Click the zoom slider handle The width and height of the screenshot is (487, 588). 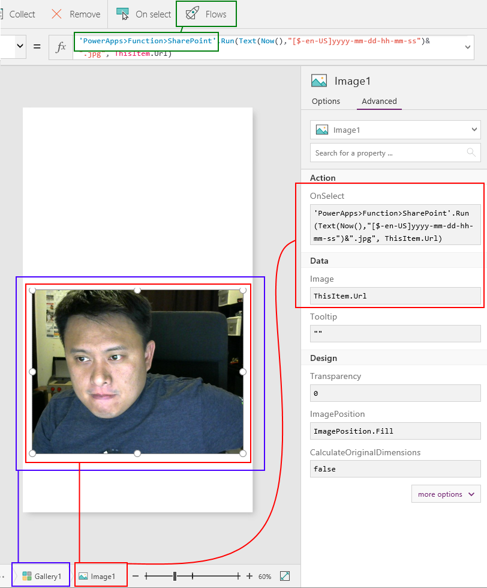[x=175, y=576]
